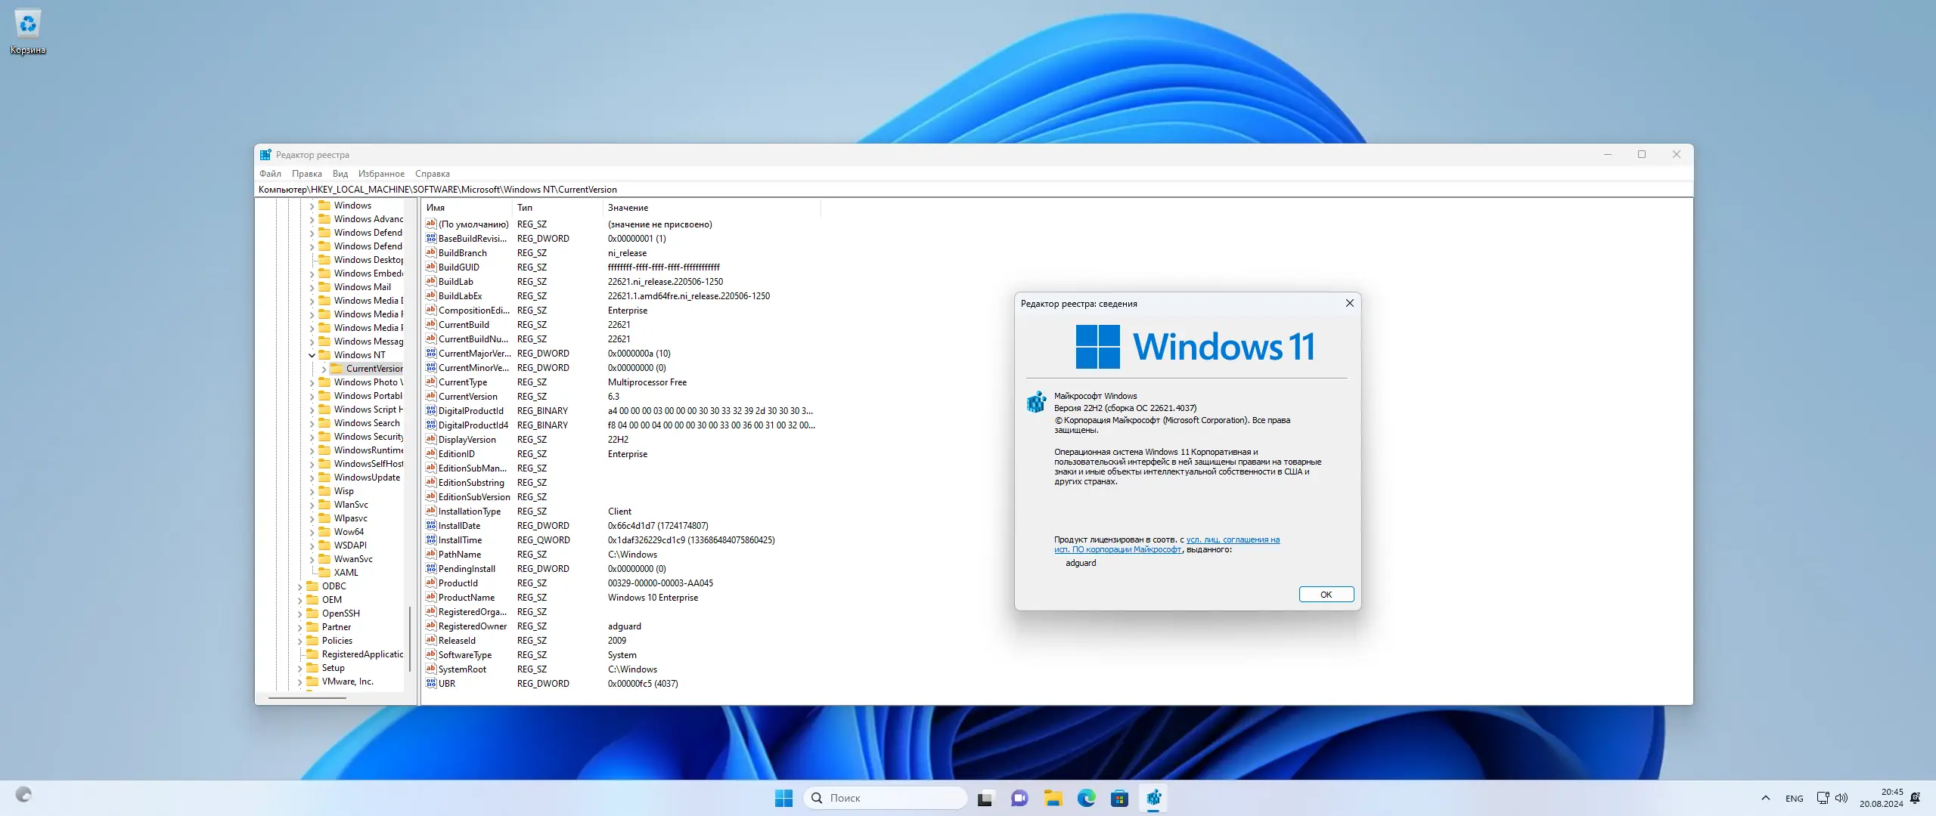Open the Task View taskbar icon
The image size is (1936, 816).
click(x=985, y=798)
